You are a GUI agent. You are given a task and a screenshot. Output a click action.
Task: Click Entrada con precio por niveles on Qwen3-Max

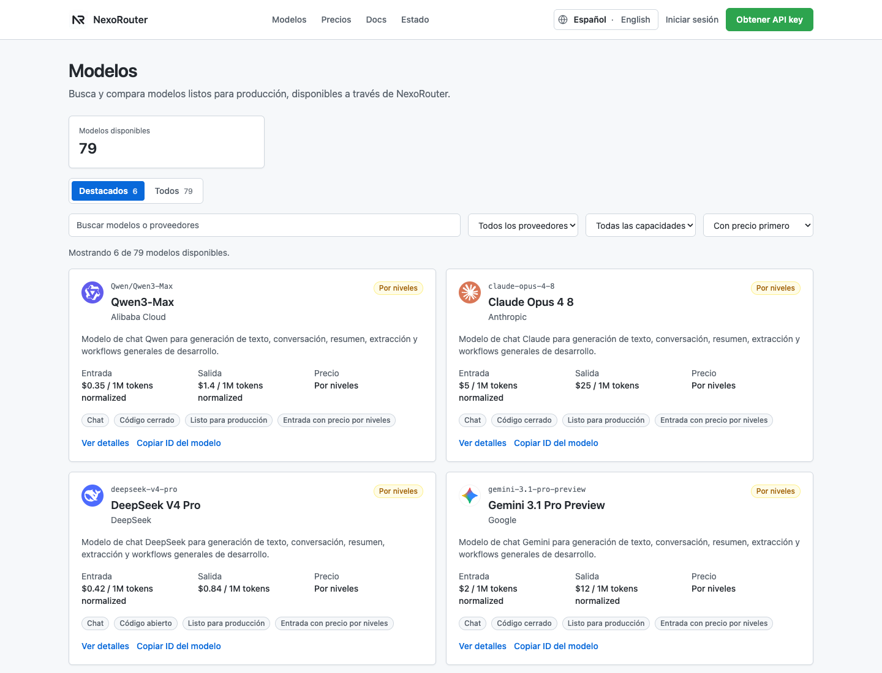(x=337, y=420)
